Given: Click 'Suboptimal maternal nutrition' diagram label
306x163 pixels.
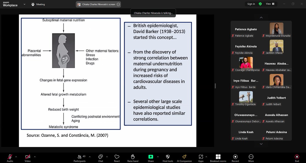Looking at the screenshot, I should pyautogui.click(x=63, y=20).
